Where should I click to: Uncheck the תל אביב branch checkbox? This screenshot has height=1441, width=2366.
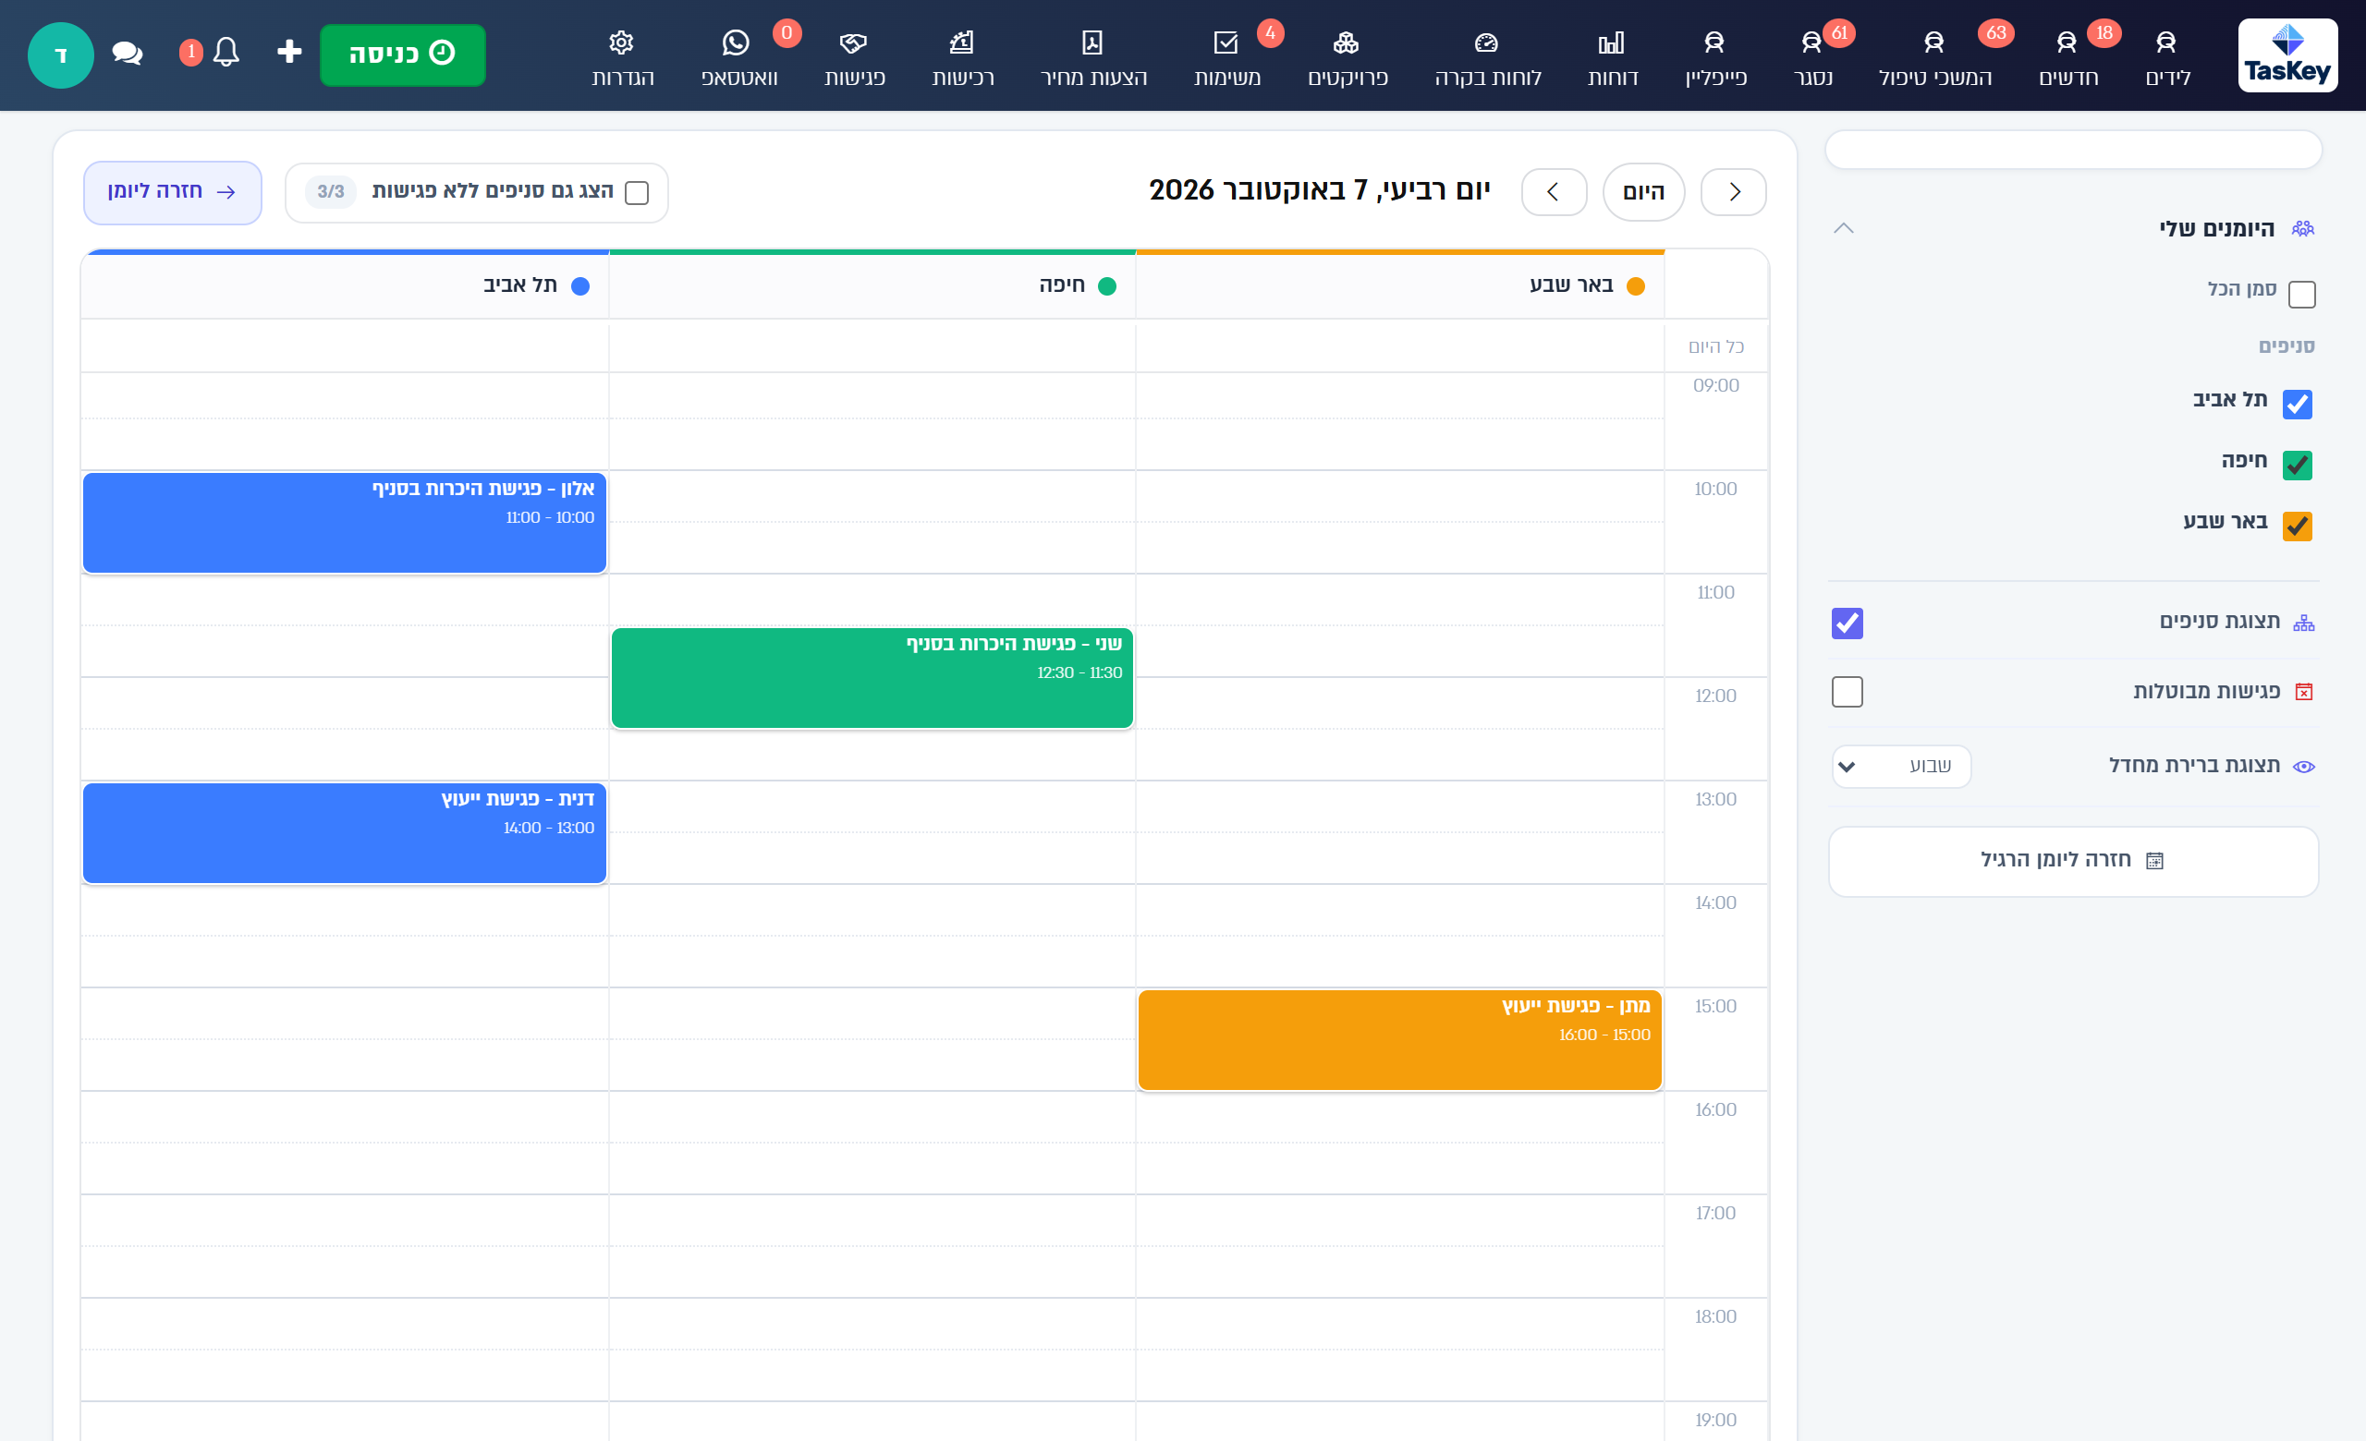(2297, 404)
